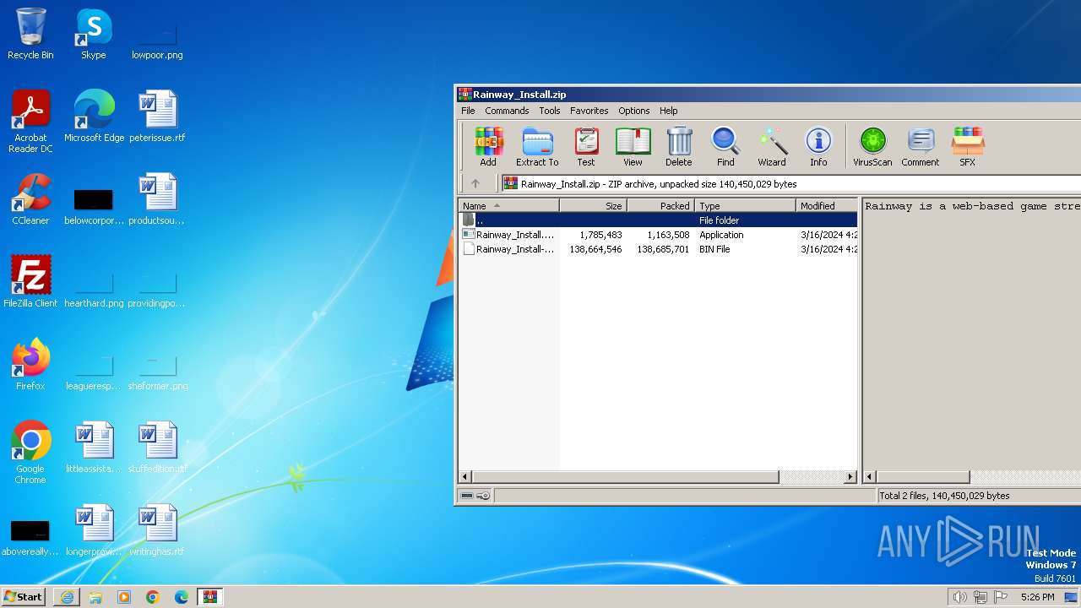The width and height of the screenshot is (1081, 608).
Task: Select stuffedition.rtf desktop file
Action: [157, 448]
